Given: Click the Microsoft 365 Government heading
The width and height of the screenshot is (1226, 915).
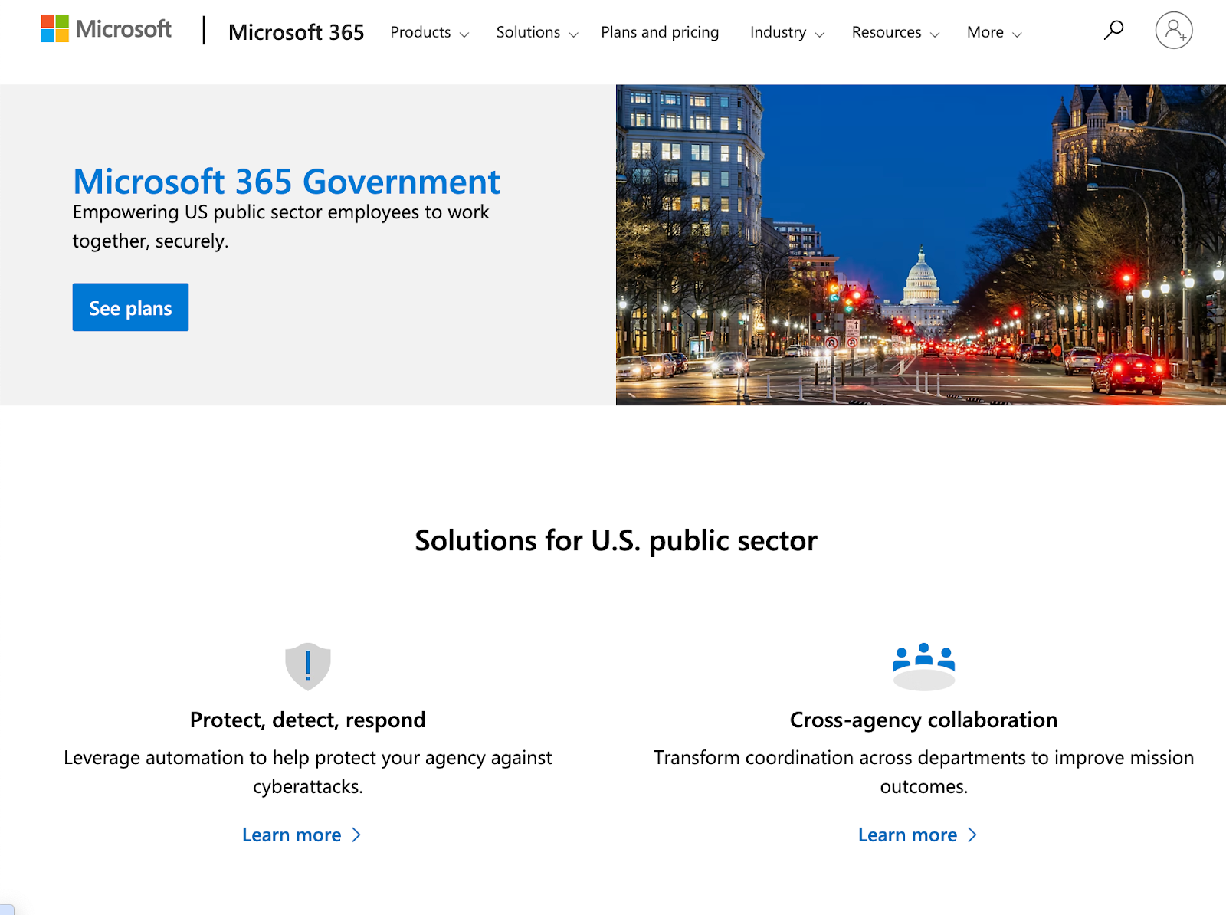Looking at the screenshot, I should tap(286, 181).
